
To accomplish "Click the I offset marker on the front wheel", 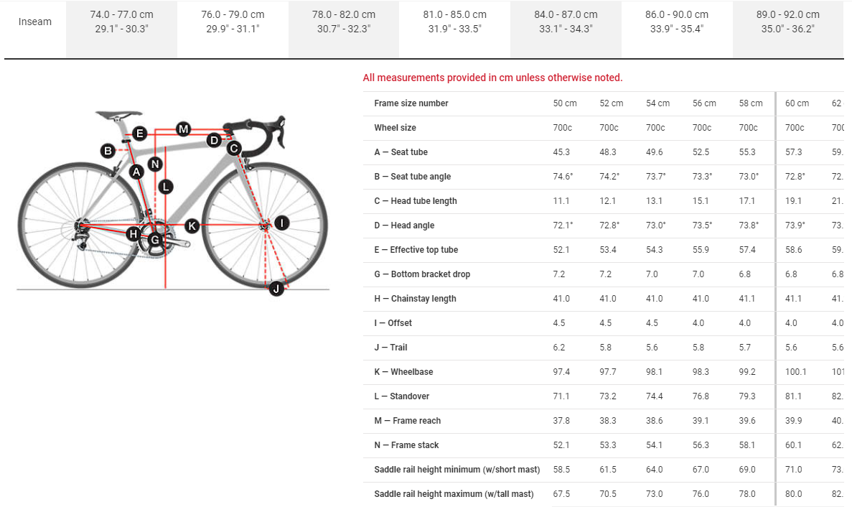I will tap(282, 223).
